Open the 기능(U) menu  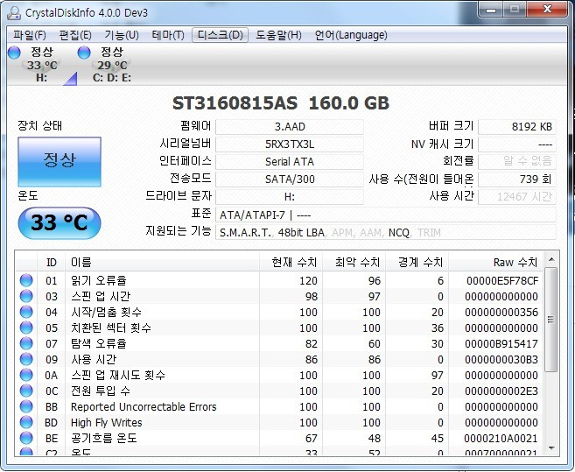coord(122,35)
